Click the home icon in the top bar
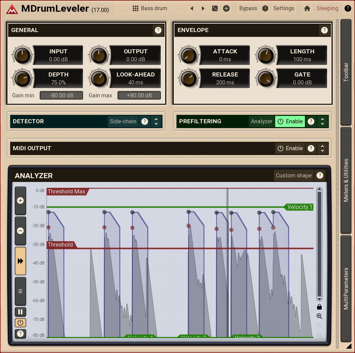The width and height of the screenshot is (355, 353). 307,8
